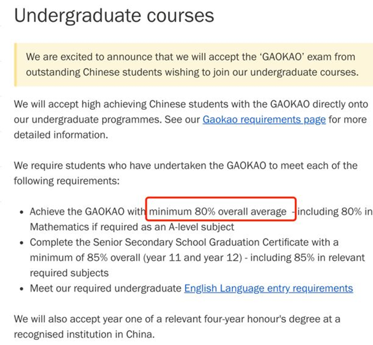
Task: Click the 'Mathematics if required as an A-level subject' line
Action: 132,227
